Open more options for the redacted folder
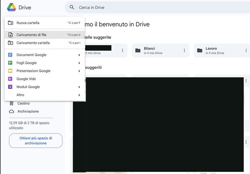Screen dimensions: 250x174 coord(123,50)
